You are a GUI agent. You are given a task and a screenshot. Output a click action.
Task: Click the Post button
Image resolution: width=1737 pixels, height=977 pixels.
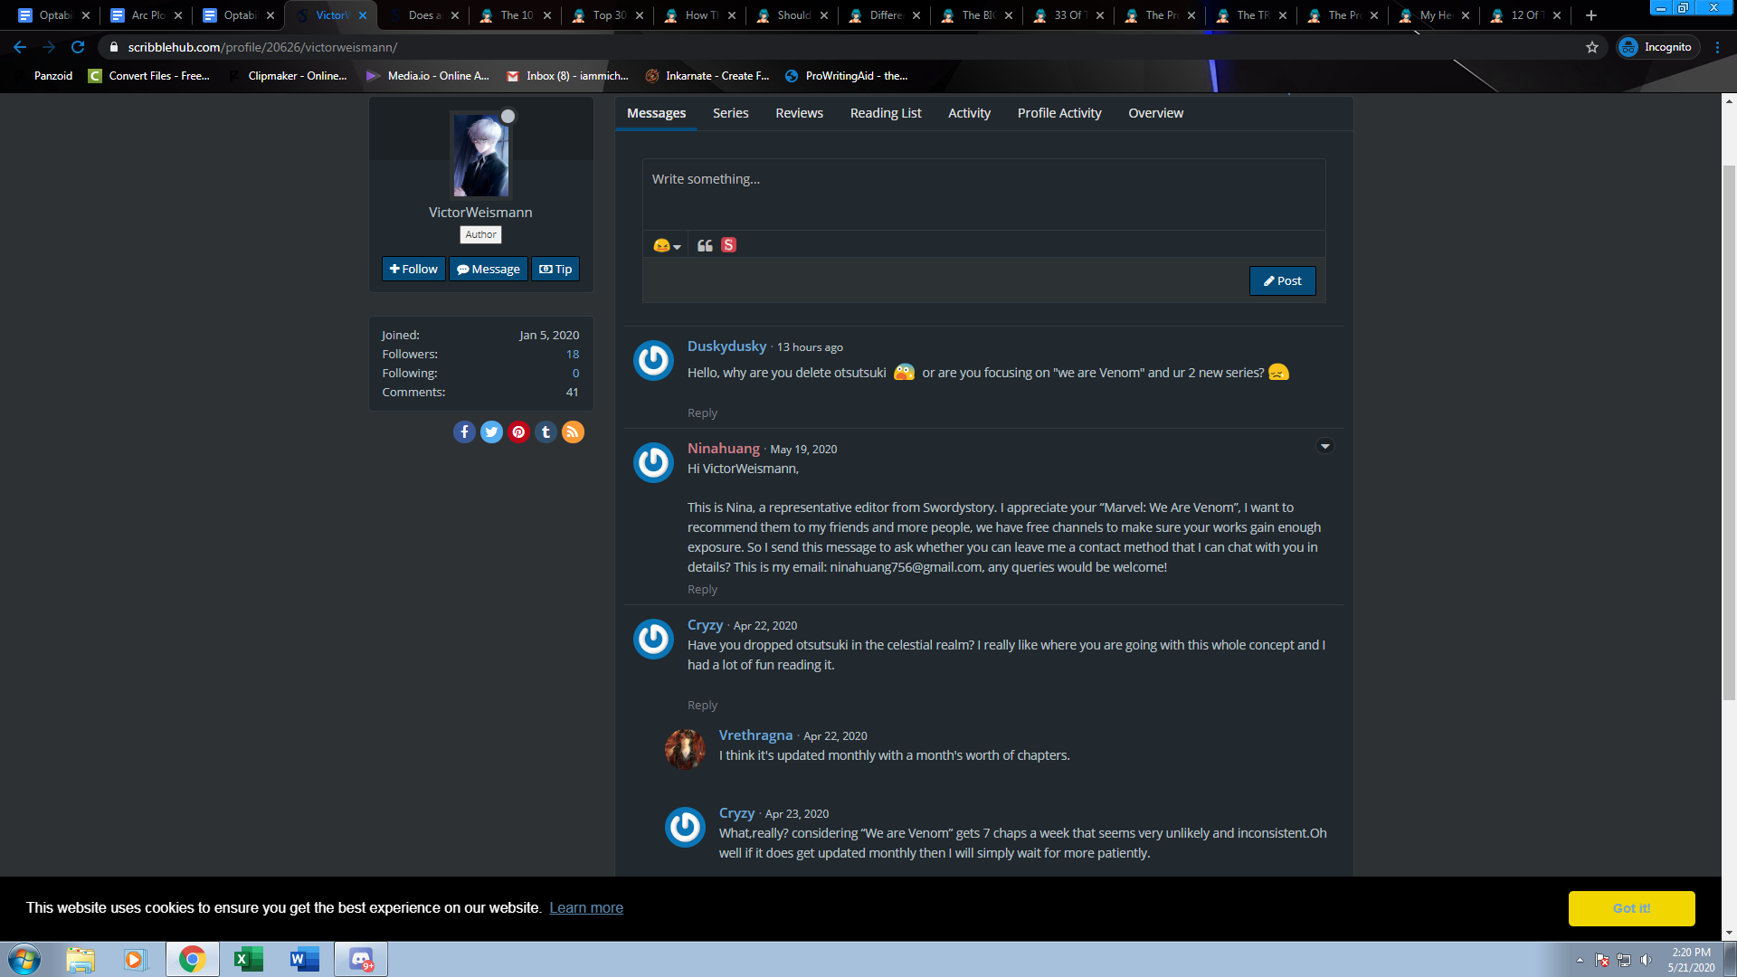1282,280
